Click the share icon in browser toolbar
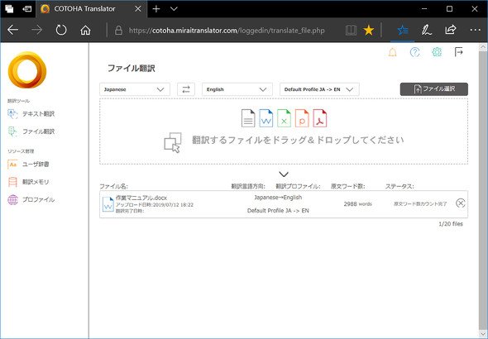Viewport: 488px width, 339px height. (450, 30)
